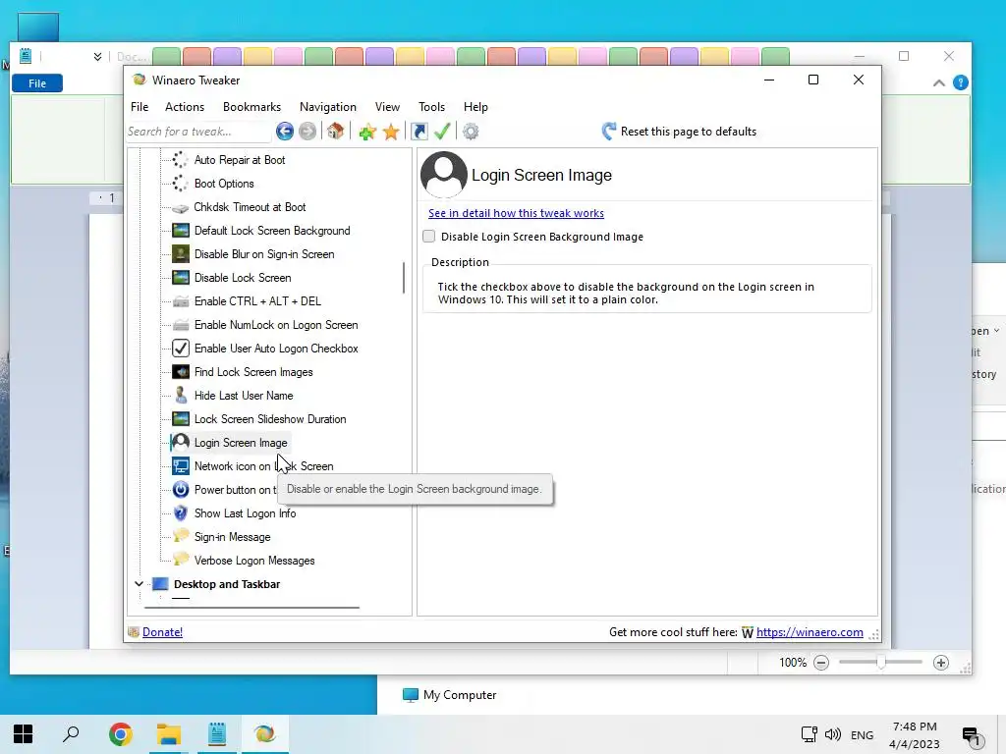The height and width of the screenshot is (754, 1006).
Task: Click the File button in background window
Action: tap(37, 83)
